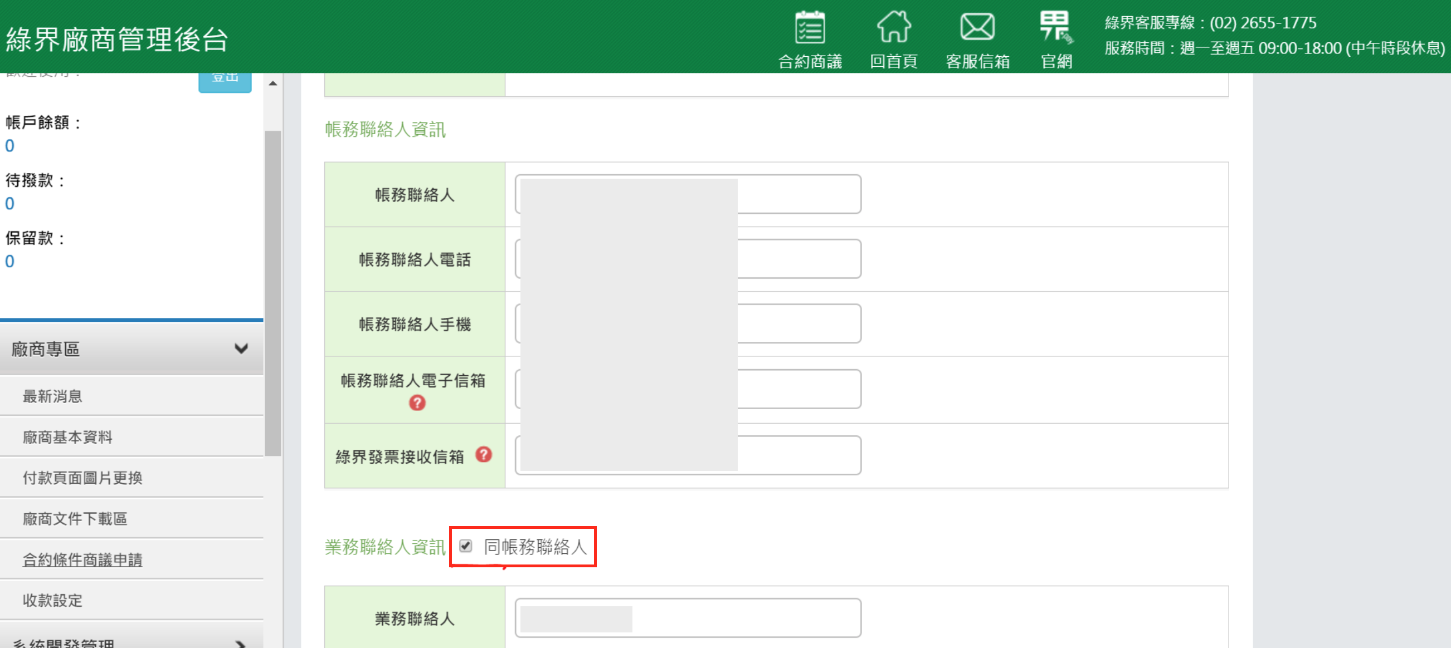This screenshot has height=648, width=1451.
Task: Focus the 業務聯絡人 input field
Action: click(x=688, y=618)
